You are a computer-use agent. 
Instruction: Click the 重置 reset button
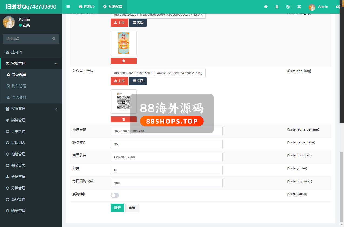click(132, 208)
